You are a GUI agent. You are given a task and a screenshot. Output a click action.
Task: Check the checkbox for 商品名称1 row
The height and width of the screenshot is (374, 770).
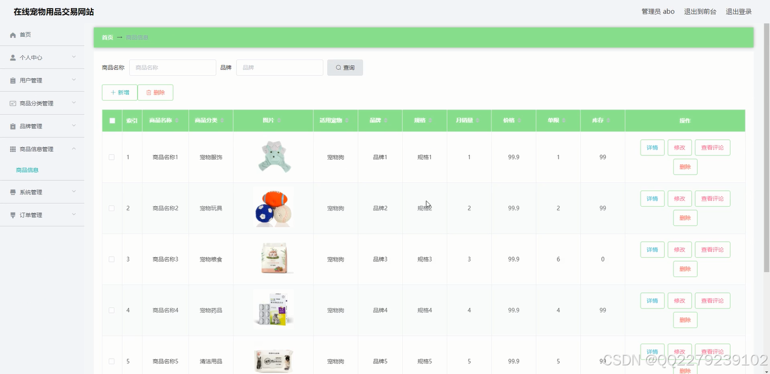(111, 157)
